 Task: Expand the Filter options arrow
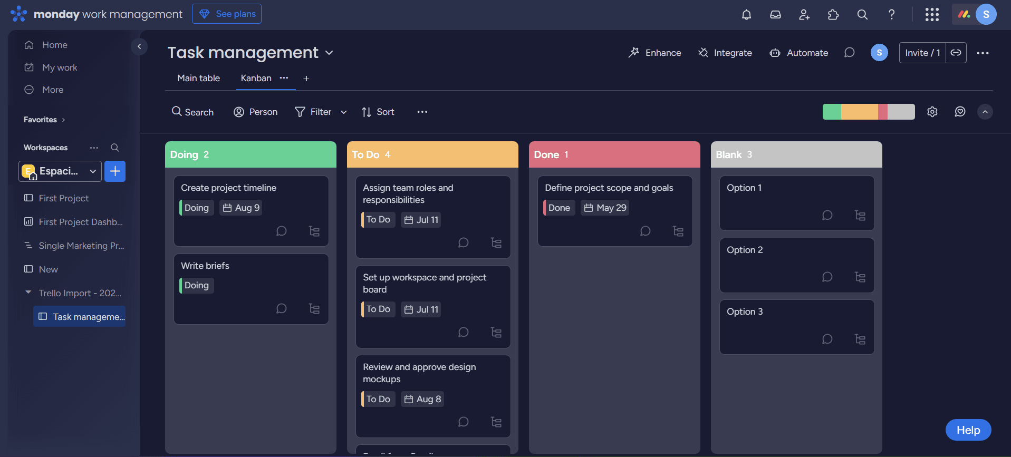344,112
